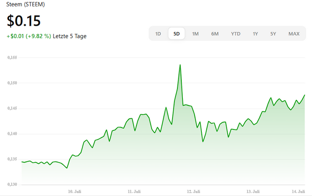This screenshot has width=312, height=196.
Task: Click the '14. Juli' date label
Action: coord(298,192)
